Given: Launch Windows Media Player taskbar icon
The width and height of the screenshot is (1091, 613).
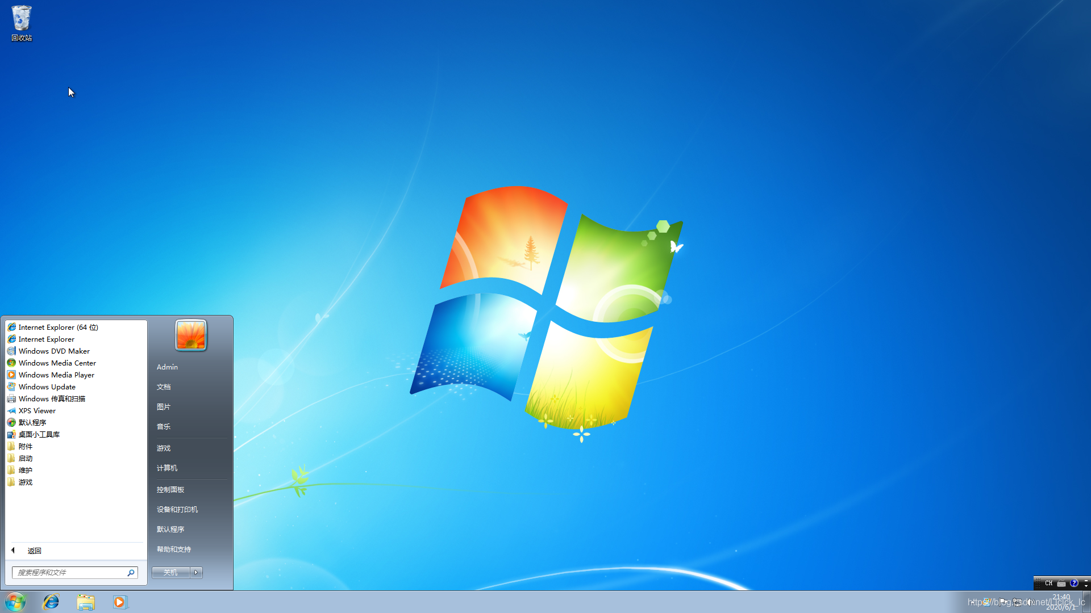Looking at the screenshot, I should click(120, 602).
